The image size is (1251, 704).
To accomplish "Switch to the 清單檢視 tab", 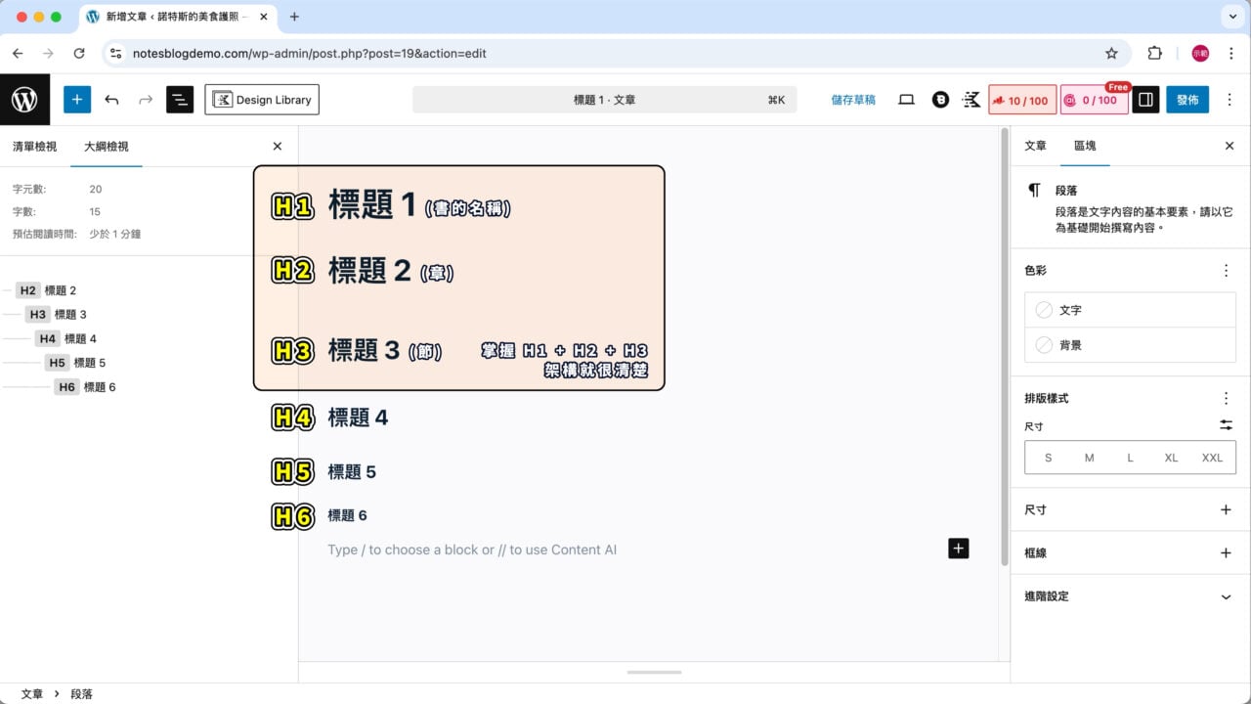I will pyautogui.click(x=35, y=146).
